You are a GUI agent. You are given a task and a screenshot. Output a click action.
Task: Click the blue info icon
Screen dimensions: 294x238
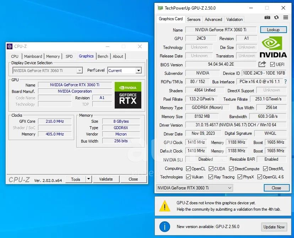pyautogui.click(x=165, y=227)
